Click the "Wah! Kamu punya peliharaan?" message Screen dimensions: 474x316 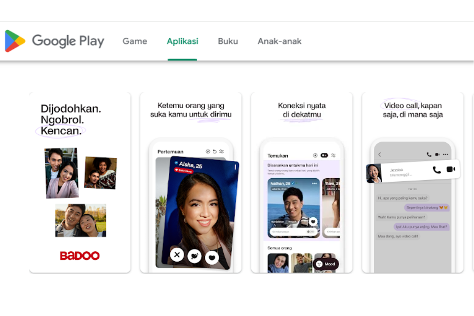click(401, 217)
